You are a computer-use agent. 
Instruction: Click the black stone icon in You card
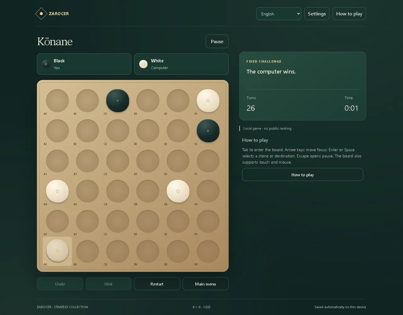[46, 64]
